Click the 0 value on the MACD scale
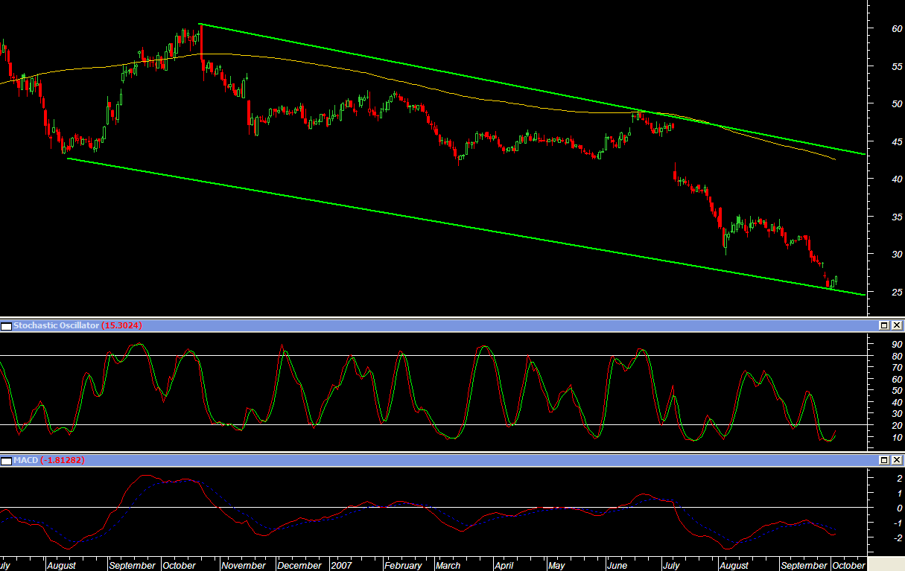 900,508
